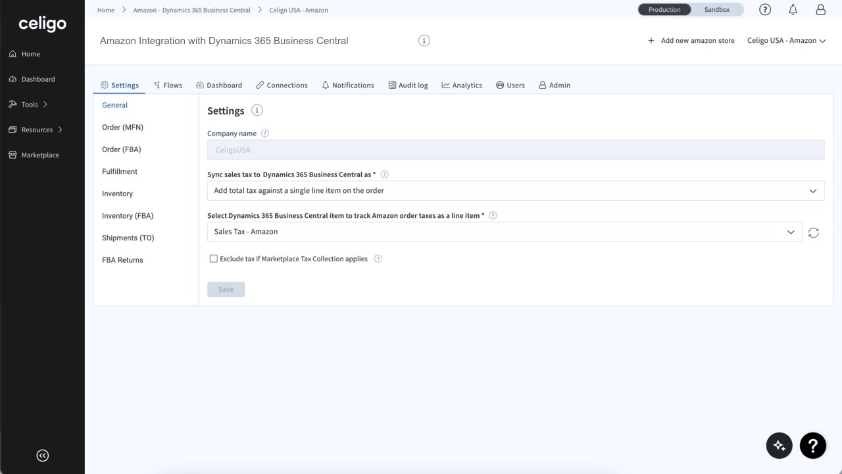Click the Connections link icon

pyautogui.click(x=260, y=85)
